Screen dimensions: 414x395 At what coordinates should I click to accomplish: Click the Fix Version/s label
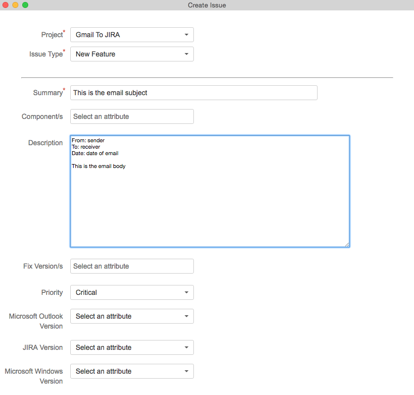tap(43, 266)
